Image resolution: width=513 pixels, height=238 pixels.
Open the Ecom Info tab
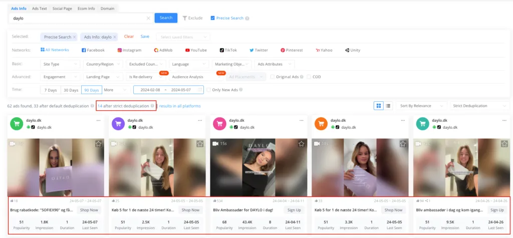[86, 9]
